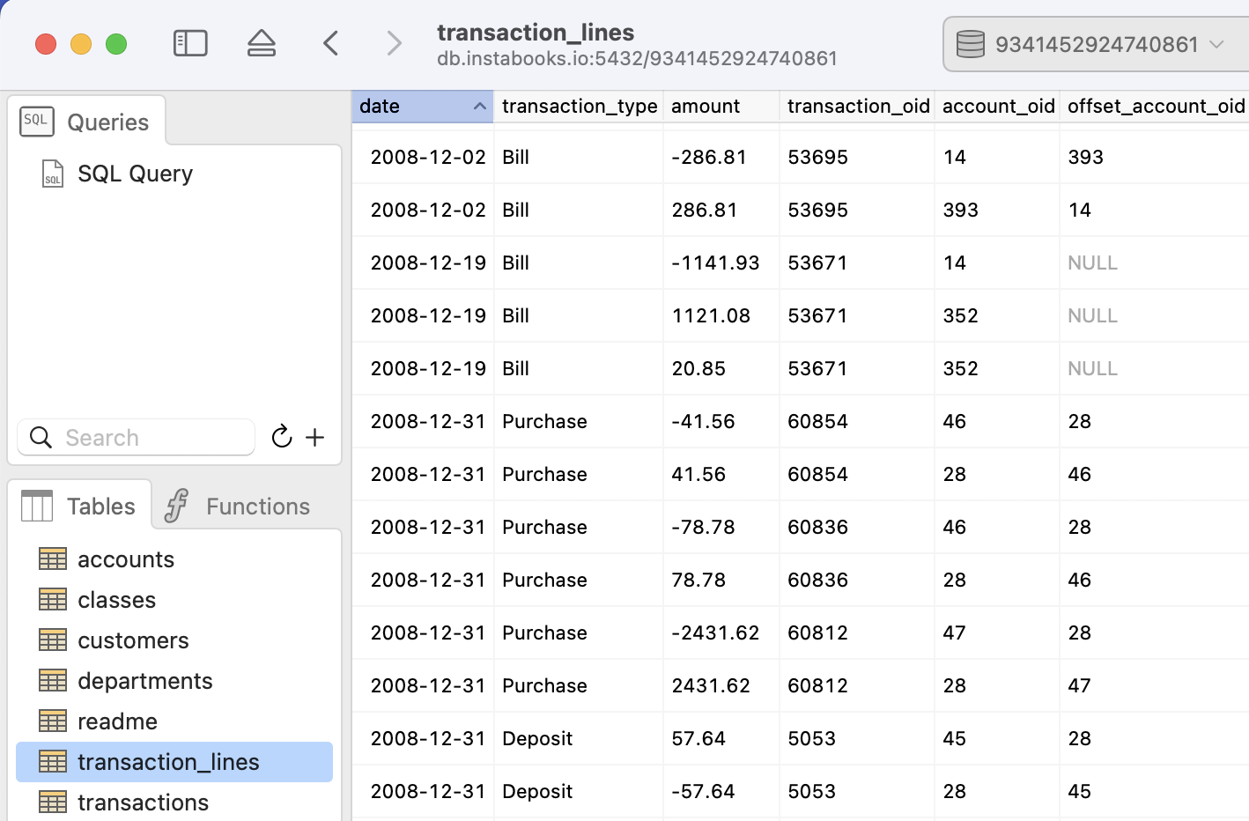Click the accounts table icon
Screen dimensions: 1249x821
tap(53, 559)
